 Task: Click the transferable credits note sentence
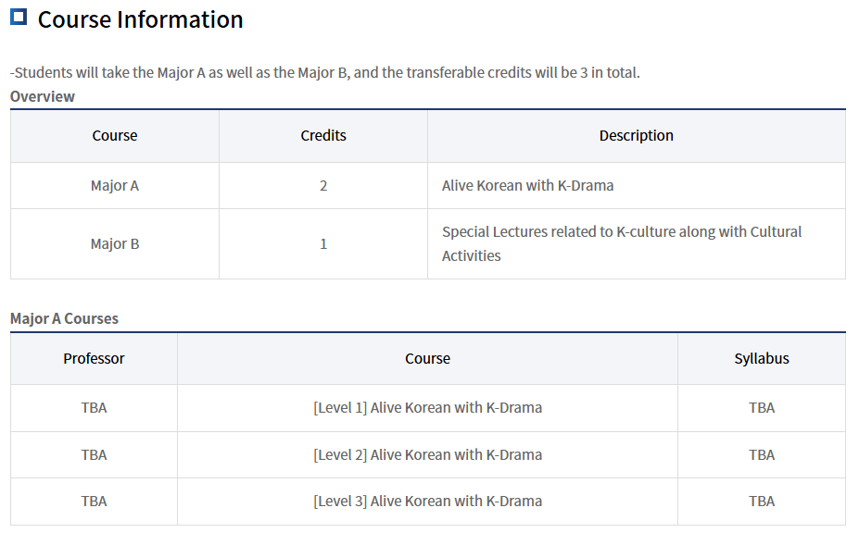(x=324, y=72)
